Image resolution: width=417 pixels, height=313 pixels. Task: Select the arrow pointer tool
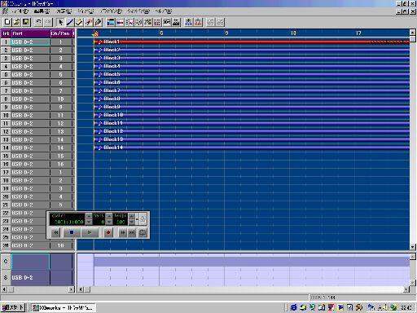60,22
